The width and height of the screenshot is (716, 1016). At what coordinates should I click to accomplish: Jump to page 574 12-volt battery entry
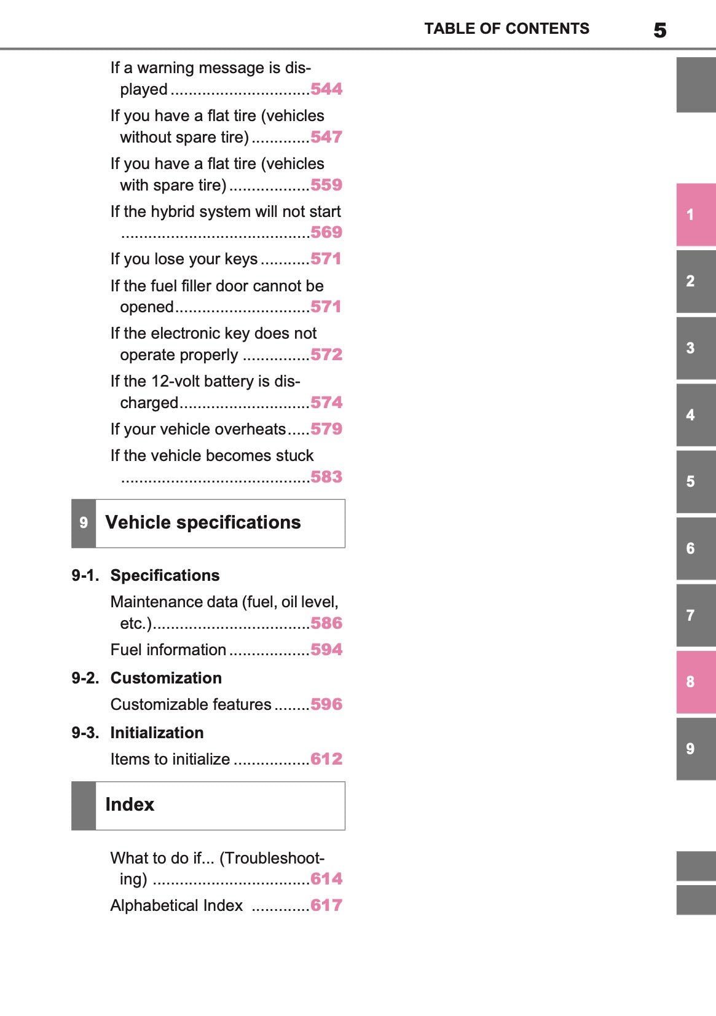(326, 403)
